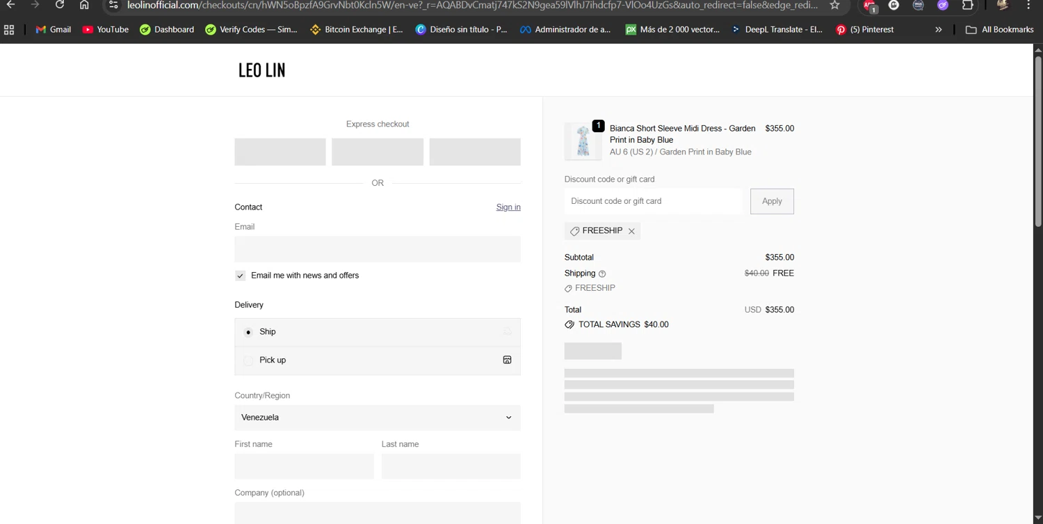This screenshot has height=524, width=1043.
Task: Reload the checkout page
Action: [x=60, y=5]
